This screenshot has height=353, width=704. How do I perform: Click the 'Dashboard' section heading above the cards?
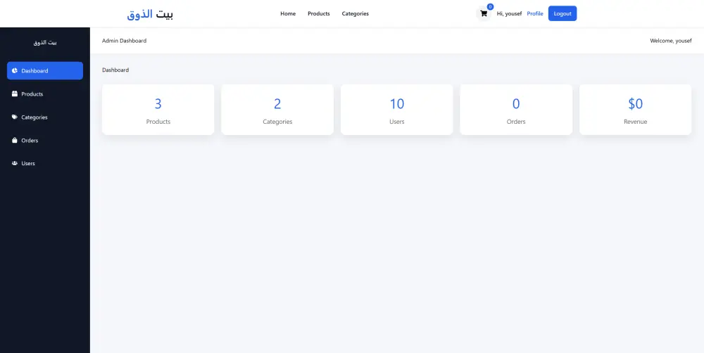(x=115, y=70)
